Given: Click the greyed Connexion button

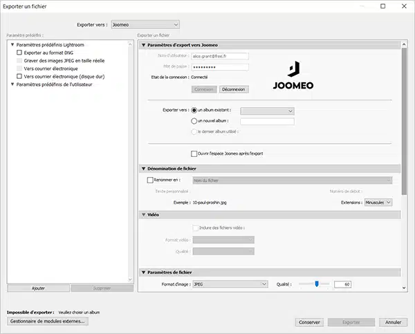Looking at the screenshot, I should point(204,89).
